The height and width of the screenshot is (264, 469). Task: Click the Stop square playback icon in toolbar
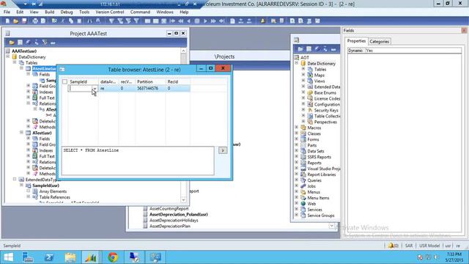point(197,21)
